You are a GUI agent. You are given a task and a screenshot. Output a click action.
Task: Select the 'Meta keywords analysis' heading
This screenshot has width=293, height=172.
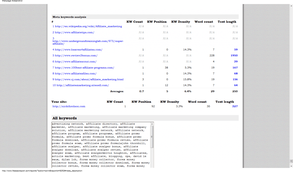coord(69,17)
